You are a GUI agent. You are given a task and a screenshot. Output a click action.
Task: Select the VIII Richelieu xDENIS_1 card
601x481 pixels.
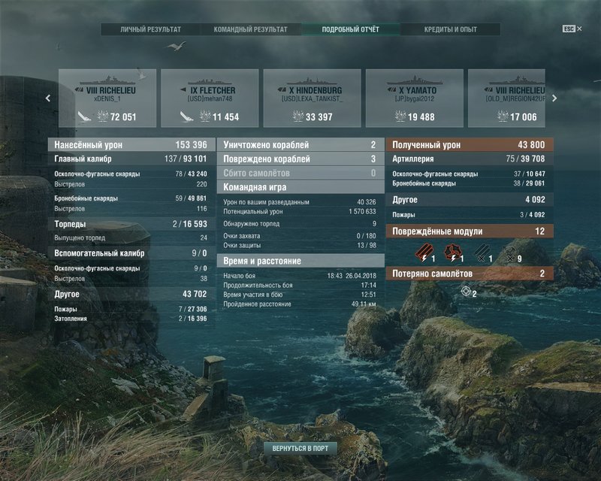pyautogui.click(x=107, y=98)
